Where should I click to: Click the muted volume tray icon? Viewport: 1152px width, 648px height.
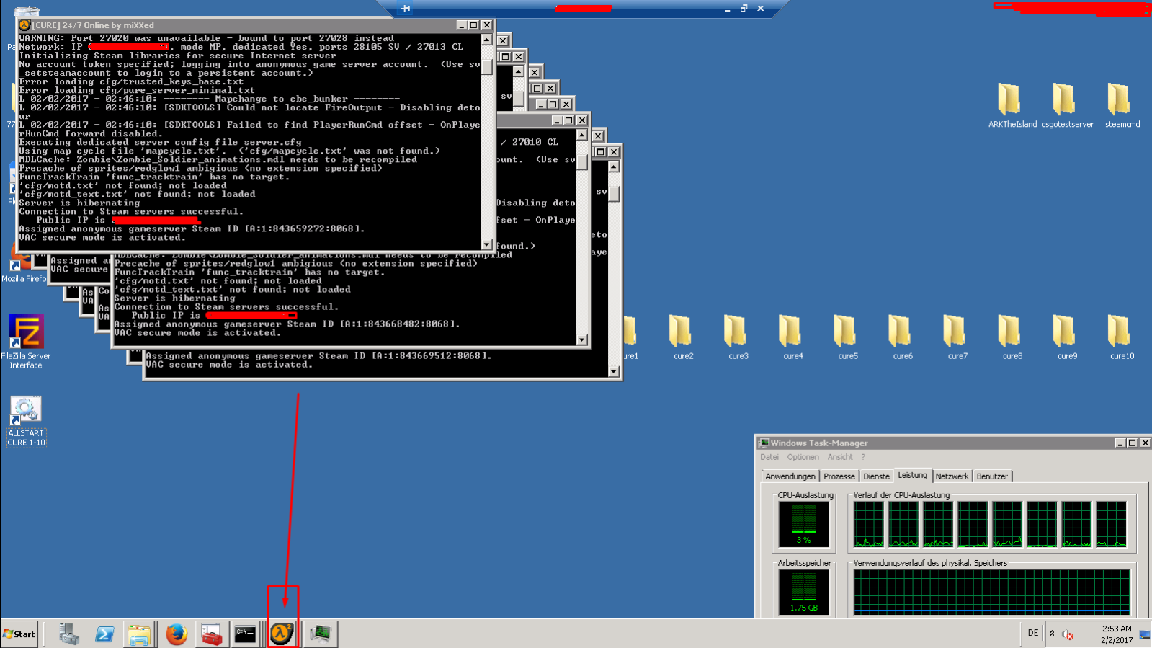click(1068, 634)
